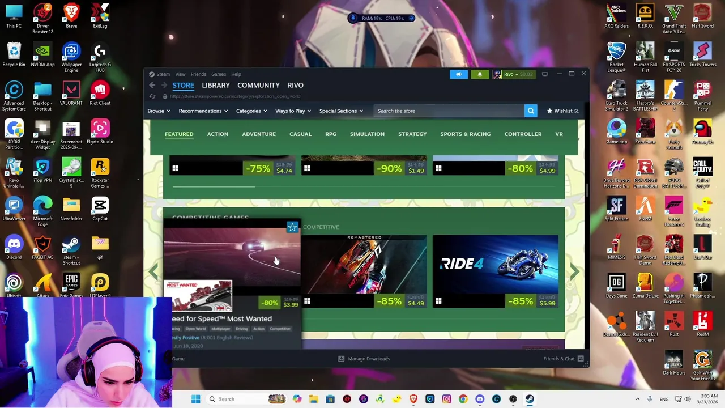Open Forza Horizon 5 desktop icon

point(674,210)
